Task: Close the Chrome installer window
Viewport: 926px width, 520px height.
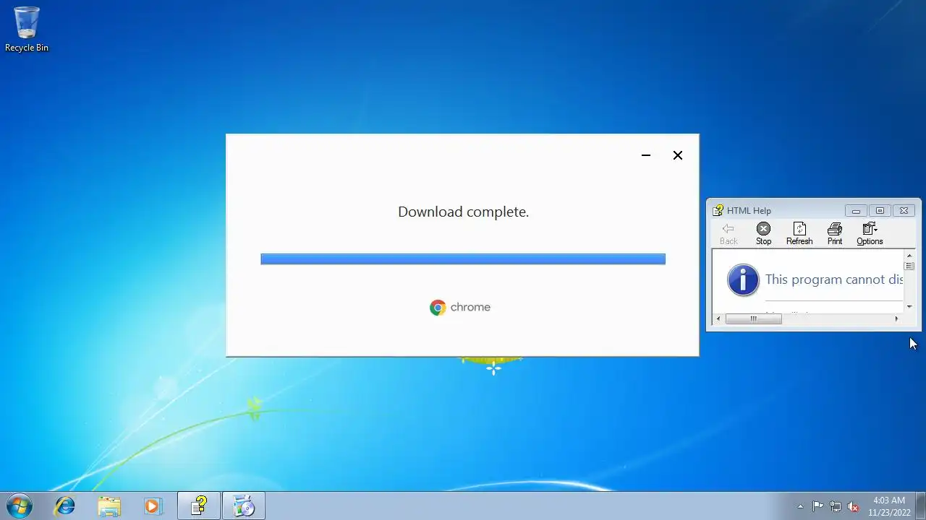Action: pos(678,155)
